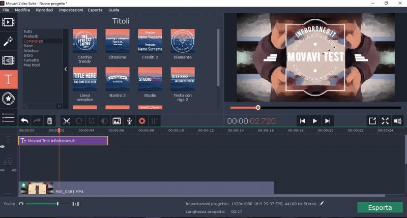Edit project settings with pencil icon
This screenshot has height=218, width=407.
tap(322, 203)
